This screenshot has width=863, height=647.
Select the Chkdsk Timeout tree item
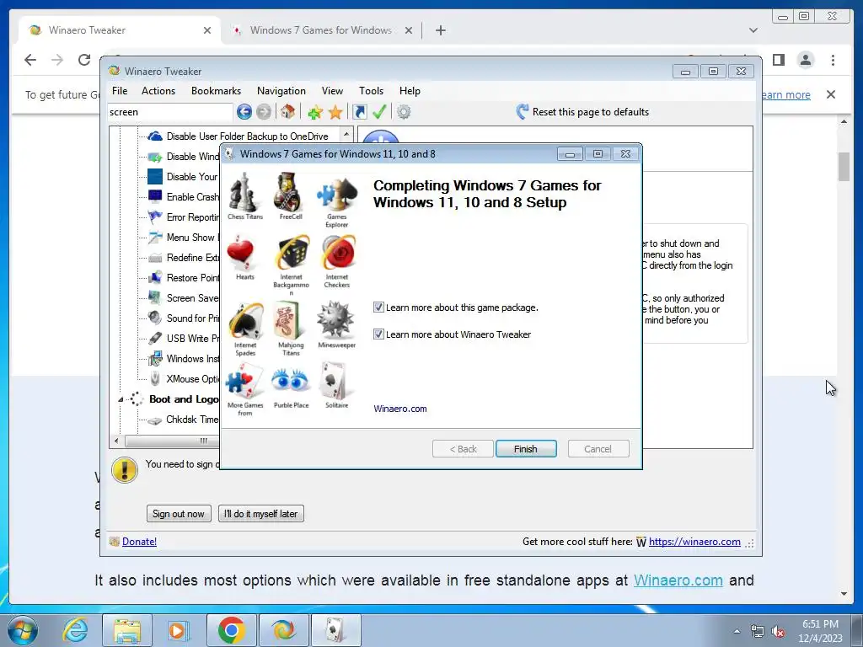coord(192,420)
